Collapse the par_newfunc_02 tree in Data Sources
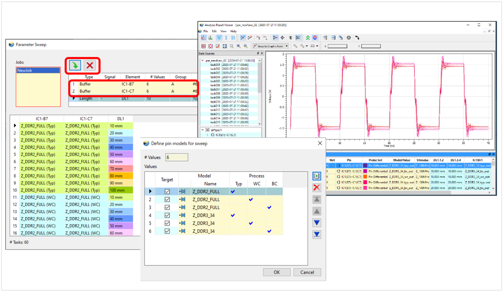This screenshot has width=504, height=292. [202, 60]
